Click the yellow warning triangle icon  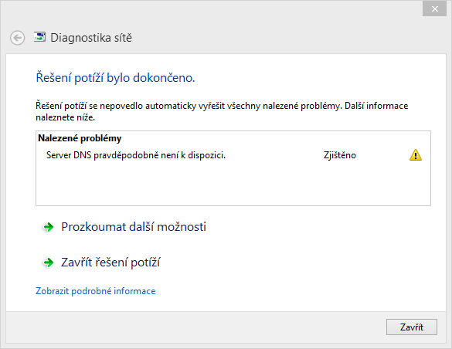(x=416, y=155)
